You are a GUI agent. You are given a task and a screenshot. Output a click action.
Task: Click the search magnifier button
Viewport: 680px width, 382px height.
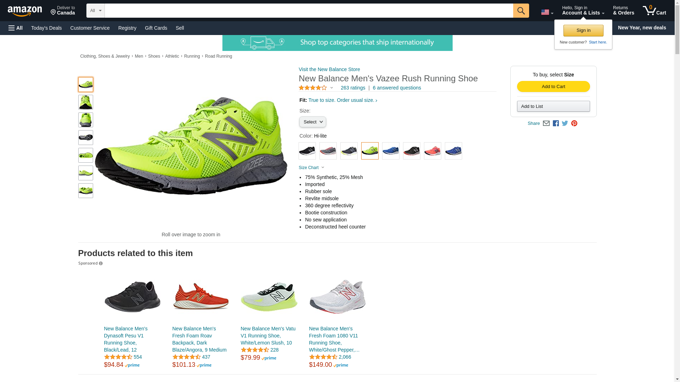coord(521,11)
